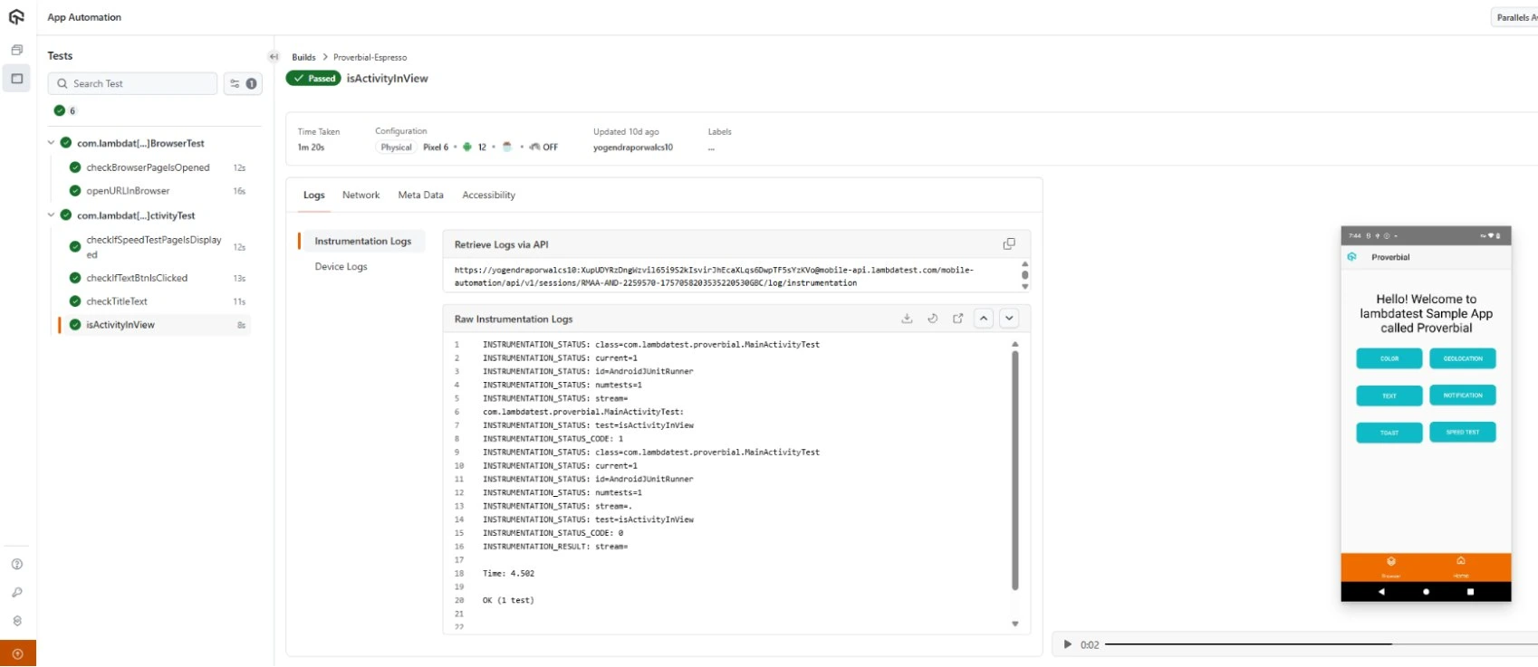
Task: Open the builds stack icon in sidebar
Action: [x=16, y=50]
